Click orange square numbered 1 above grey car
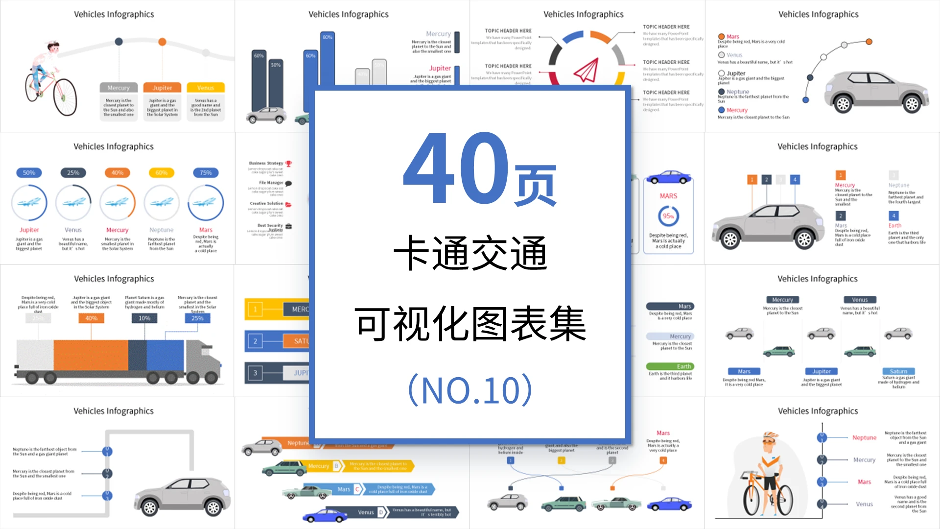This screenshot has width=940, height=529. point(752,180)
